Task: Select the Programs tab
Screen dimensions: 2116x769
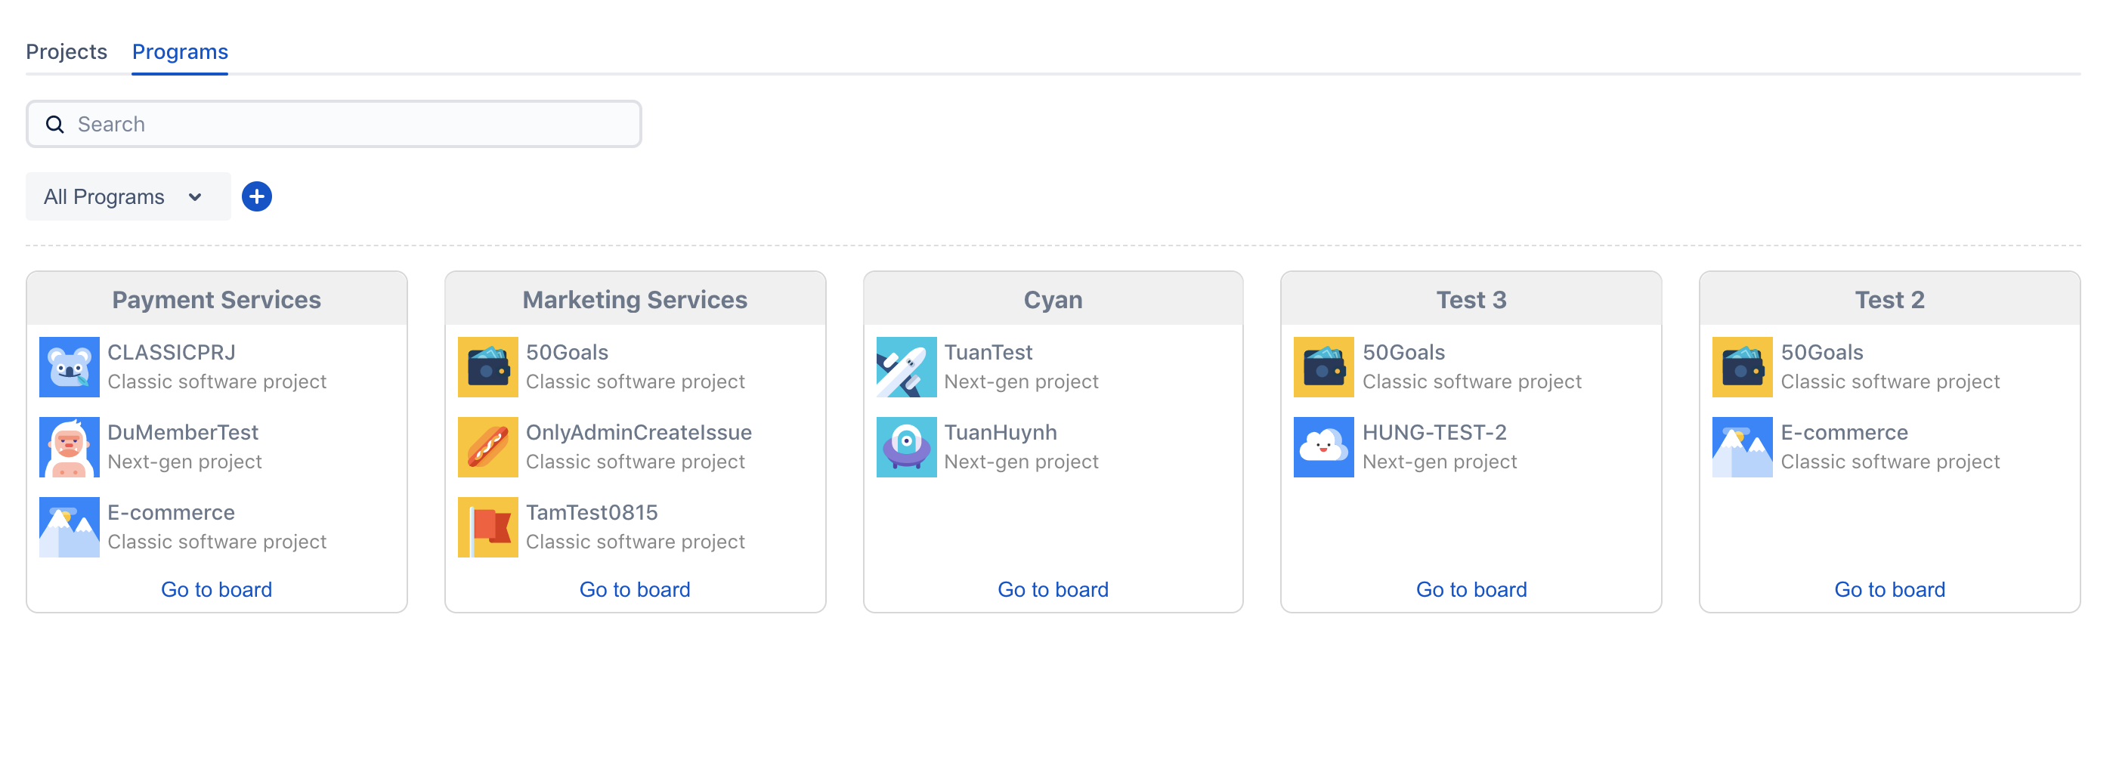Action: coord(180,51)
